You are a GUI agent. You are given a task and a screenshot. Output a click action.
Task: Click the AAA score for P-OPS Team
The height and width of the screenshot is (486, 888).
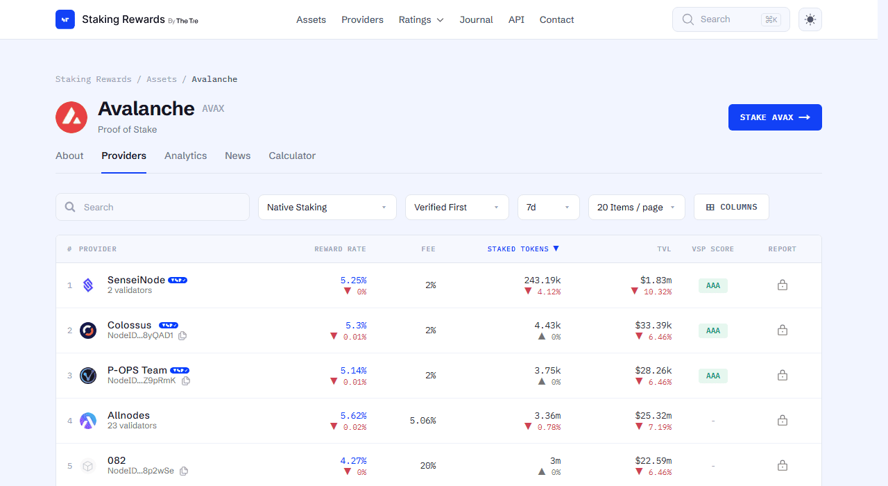point(713,376)
